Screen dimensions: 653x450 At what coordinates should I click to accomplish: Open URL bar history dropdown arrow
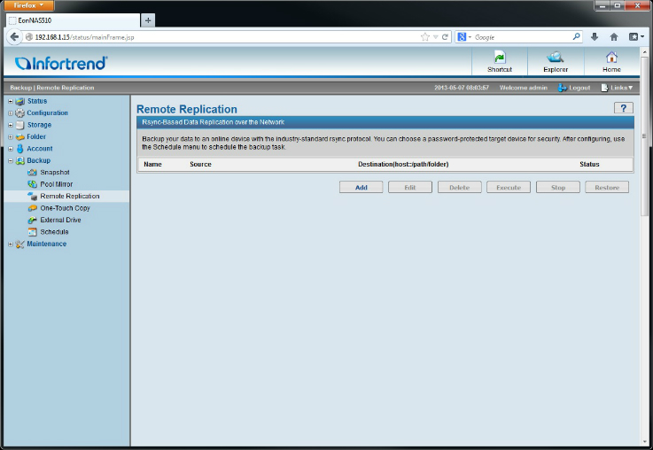coord(435,37)
